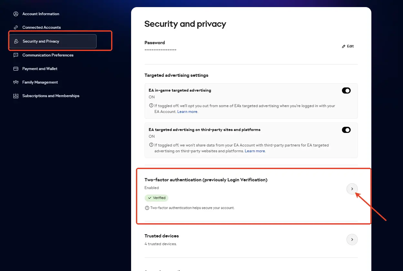403x271 pixels.
Task: Disable EA in-game targeted advertising toggle
Action: click(x=346, y=91)
